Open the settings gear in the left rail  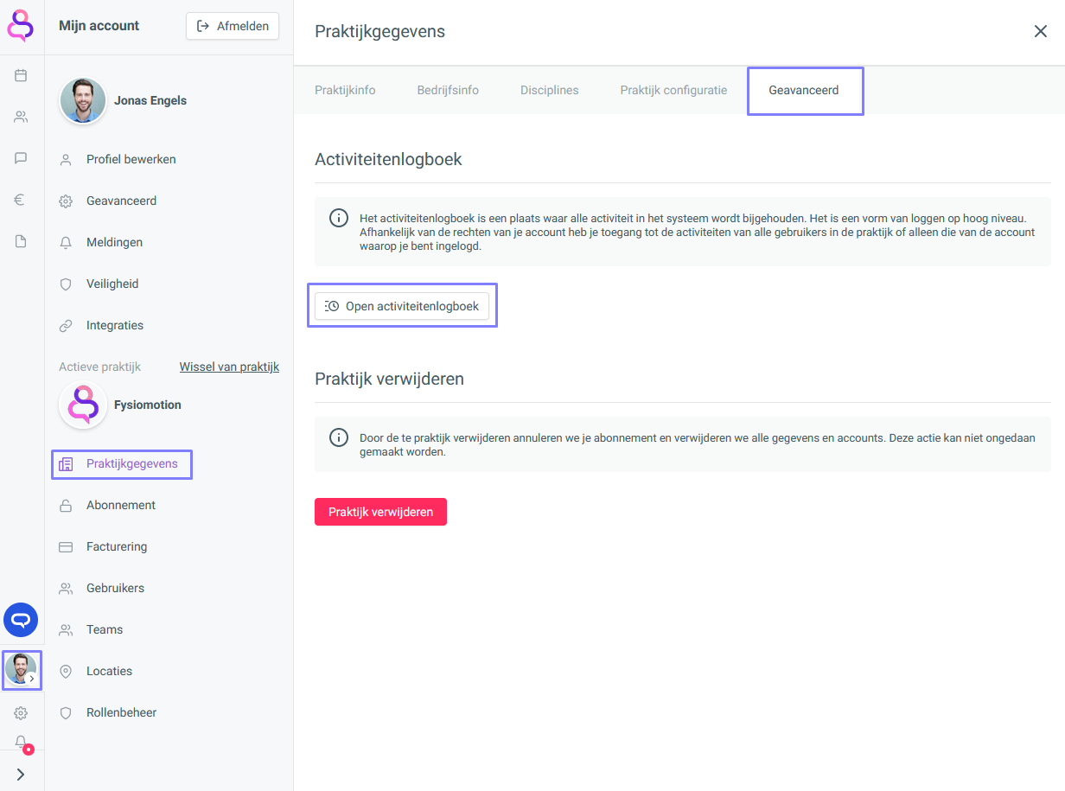coord(21,713)
